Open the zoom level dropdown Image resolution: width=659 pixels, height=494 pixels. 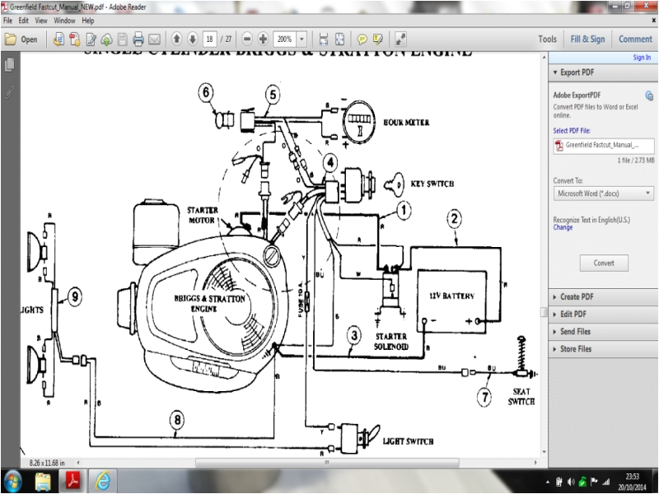coord(301,39)
